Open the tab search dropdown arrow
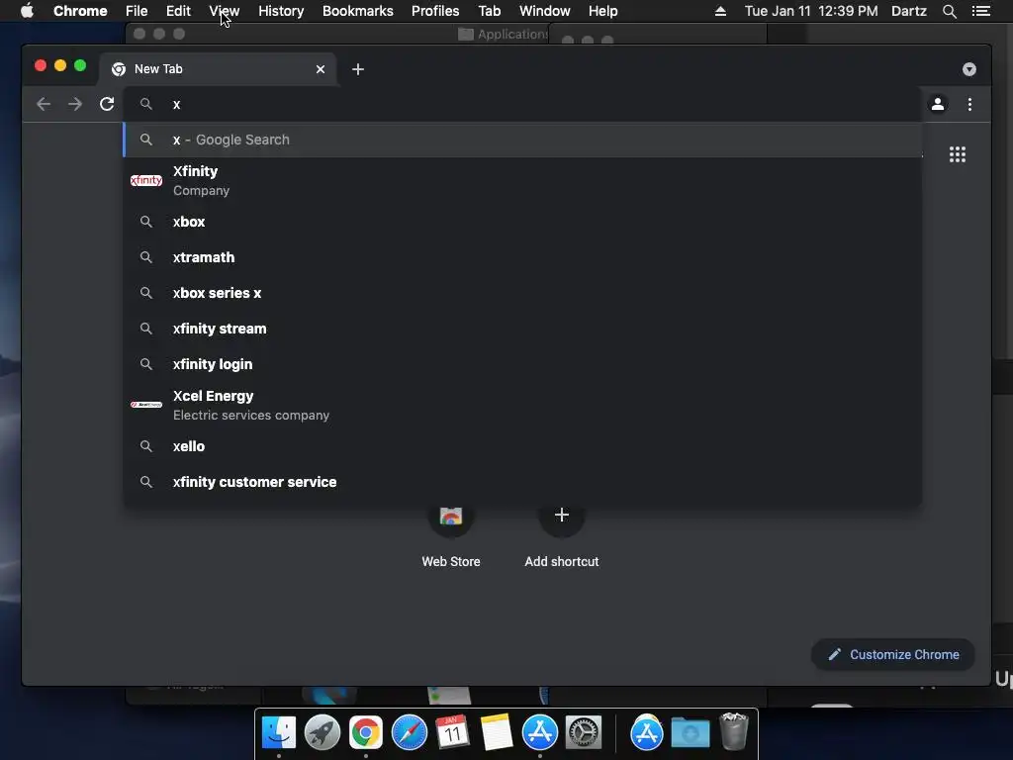This screenshot has height=760, width=1013. coord(969,69)
